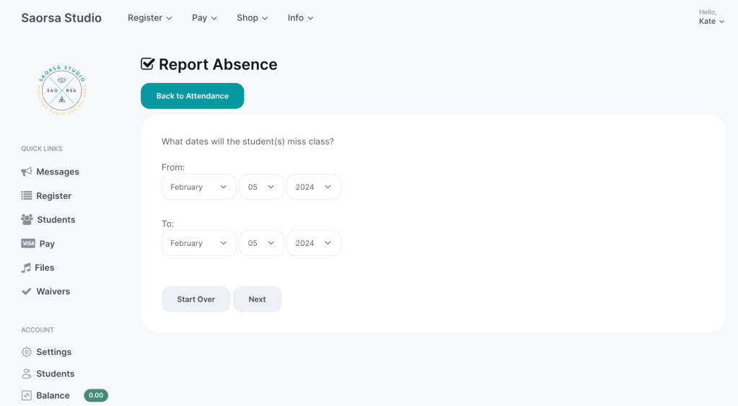The width and height of the screenshot is (738, 406).
Task: Open the From month dropdown showing February
Action: point(198,187)
